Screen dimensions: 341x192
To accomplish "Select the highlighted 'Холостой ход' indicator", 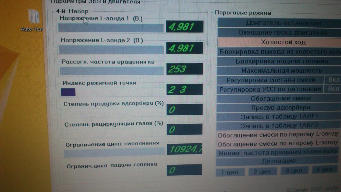I will [279, 42].
